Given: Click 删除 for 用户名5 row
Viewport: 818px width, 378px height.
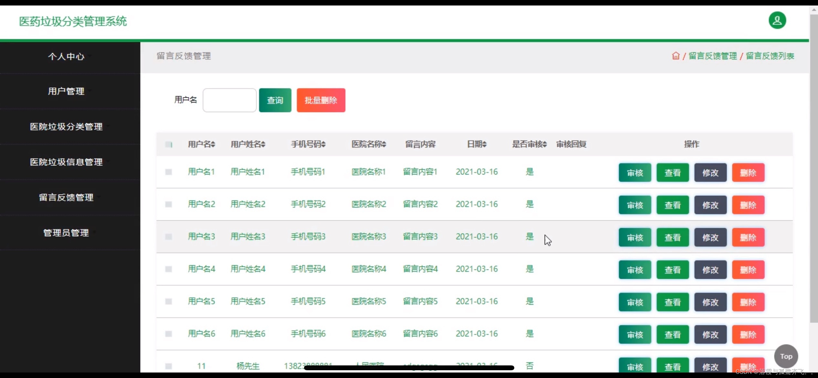Looking at the screenshot, I should [x=748, y=302].
